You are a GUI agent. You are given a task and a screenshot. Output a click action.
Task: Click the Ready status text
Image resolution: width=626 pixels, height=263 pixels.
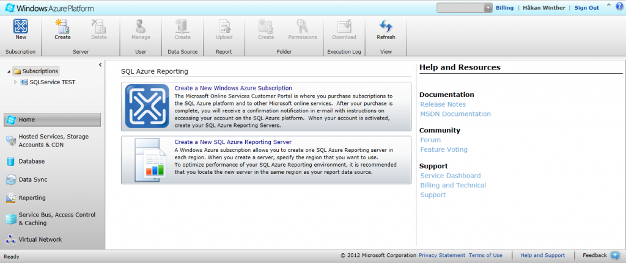pyautogui.click(x=11, y=257)
